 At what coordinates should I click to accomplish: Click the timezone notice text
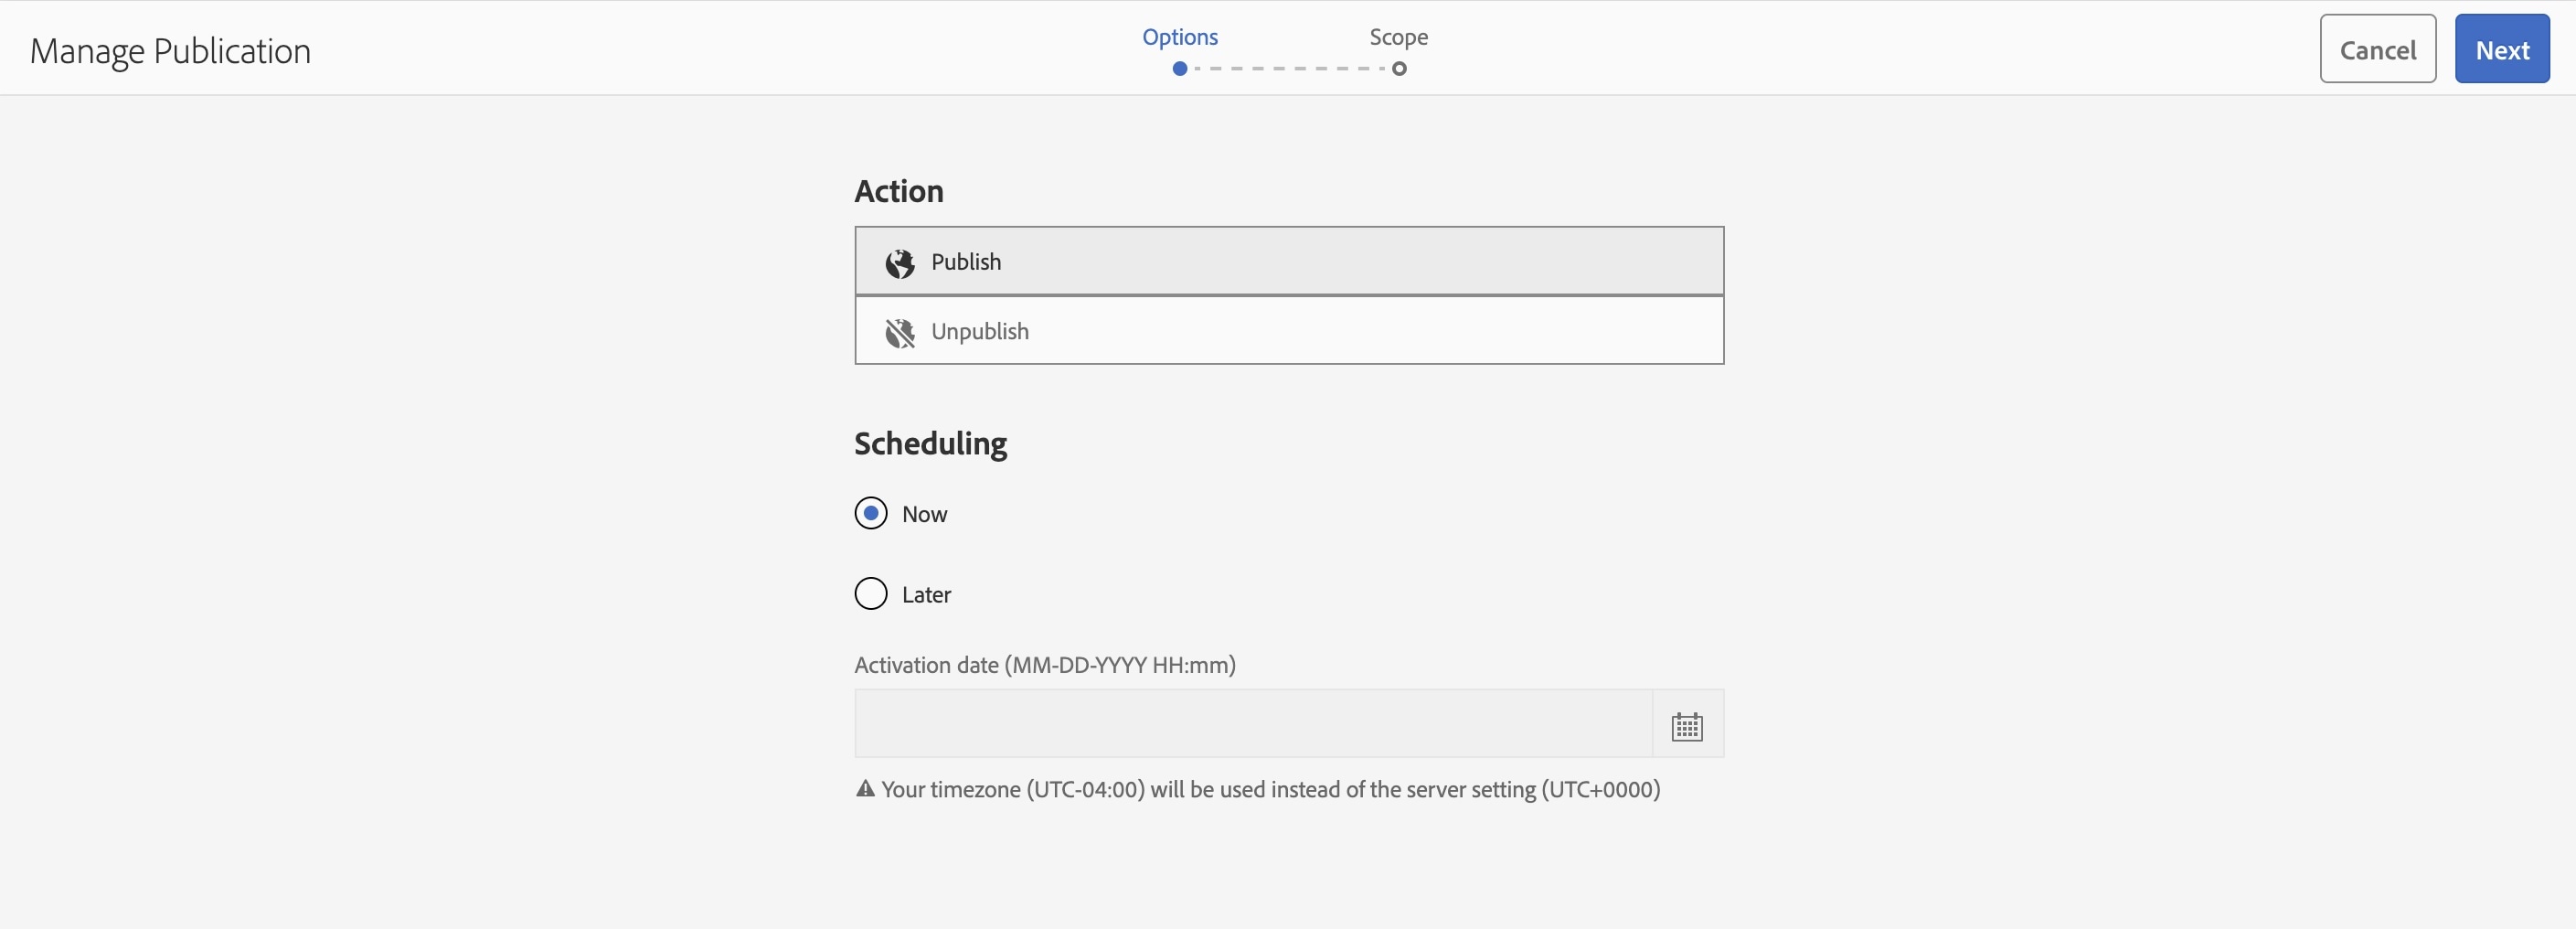[x=1270, y=789]
